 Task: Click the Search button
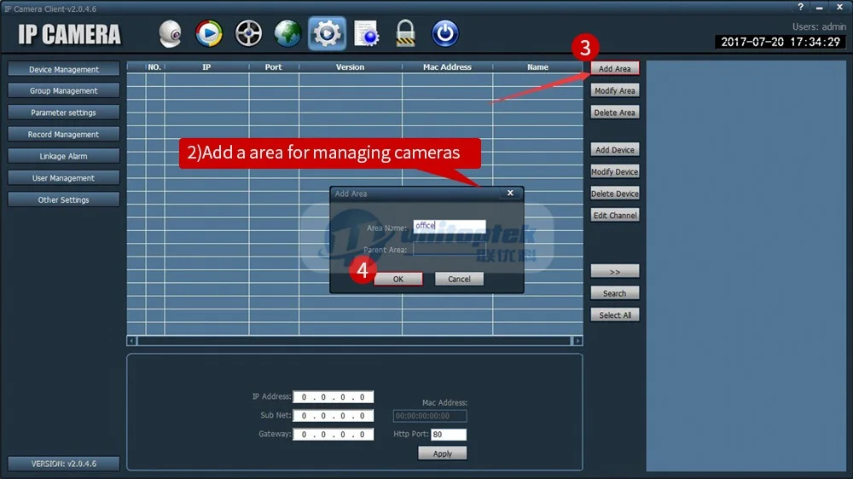point(615,293)
